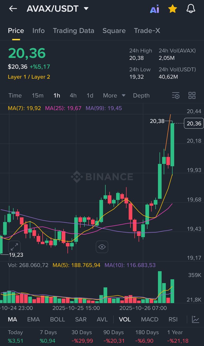
Task: Tap the 30 Days -%29,99 performance
Action: (x=83, y=337)
